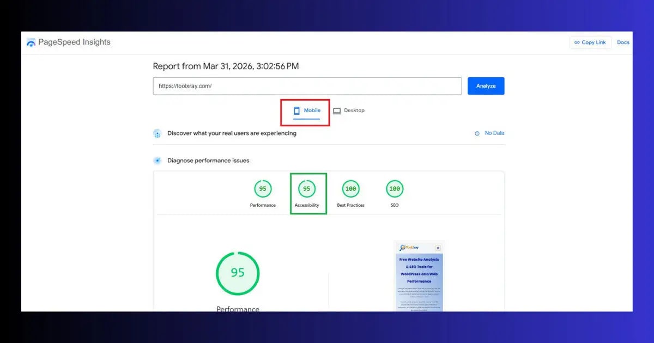Click the Diagnose performance issues lab icon
Image resolution: width=654 pixels, height=343 pixels.
tap(158, 160)
